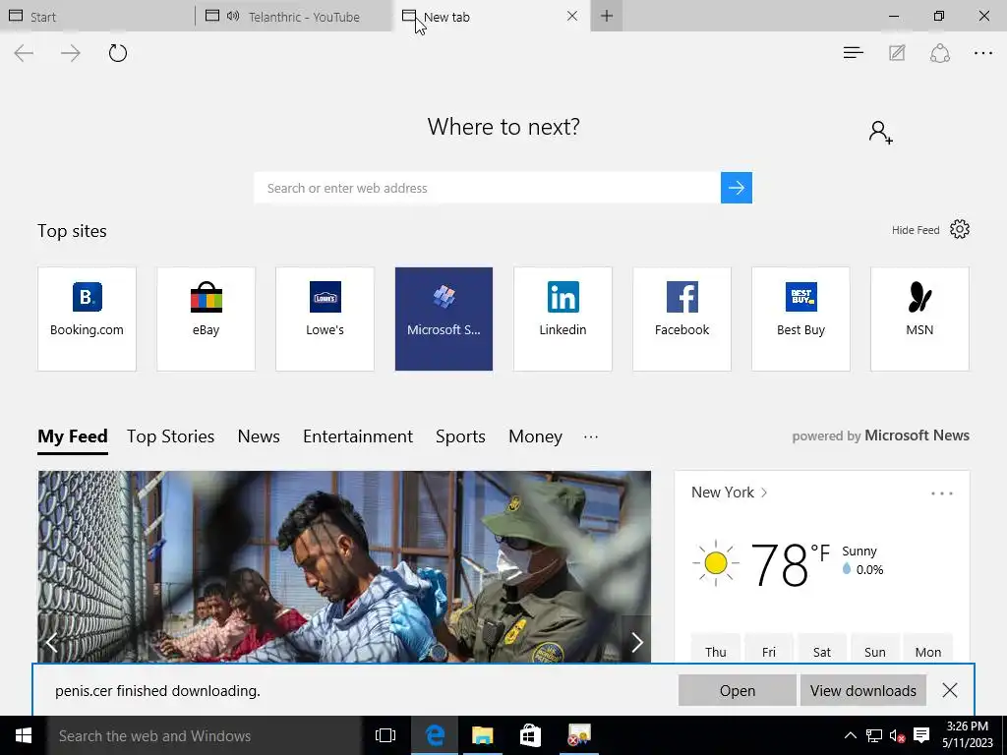Show hidden system tray icons
Viewport: 1007px width, 755px height.
tap(850, 735)
